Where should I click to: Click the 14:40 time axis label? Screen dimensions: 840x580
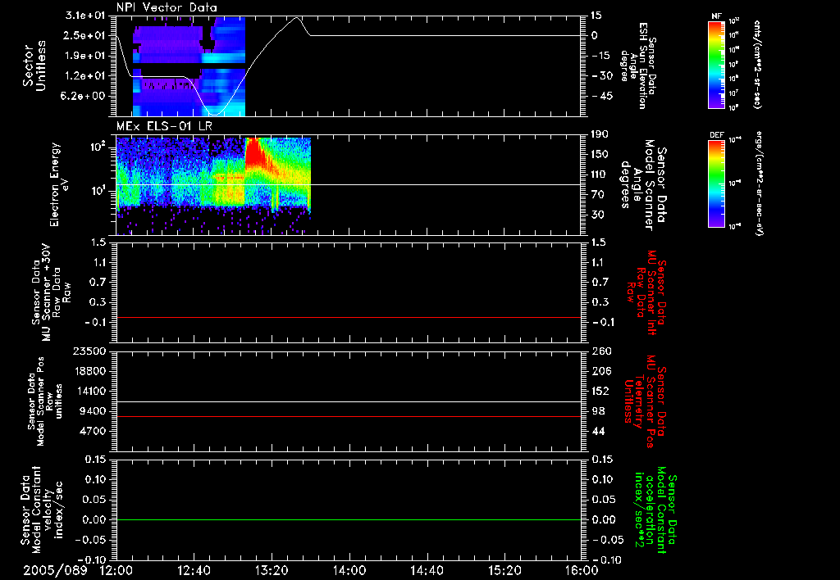[427, 570]
